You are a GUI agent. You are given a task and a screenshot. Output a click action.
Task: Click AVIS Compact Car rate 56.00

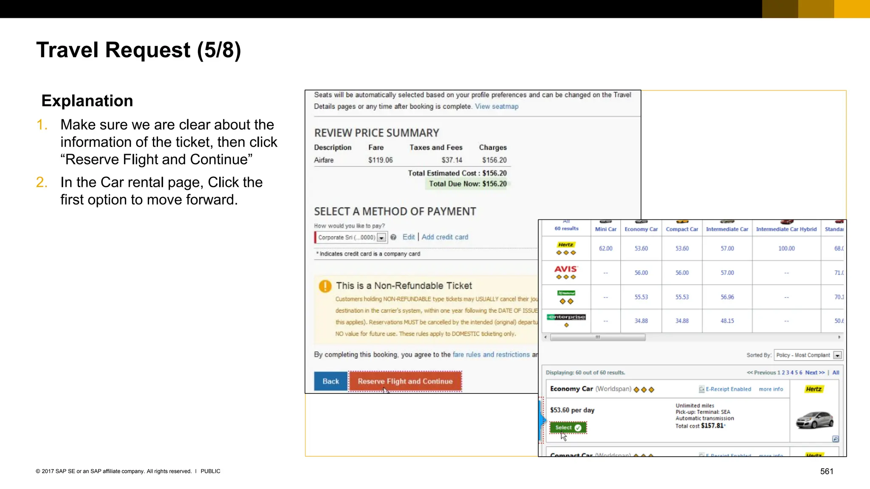click(x=682, y=273)
